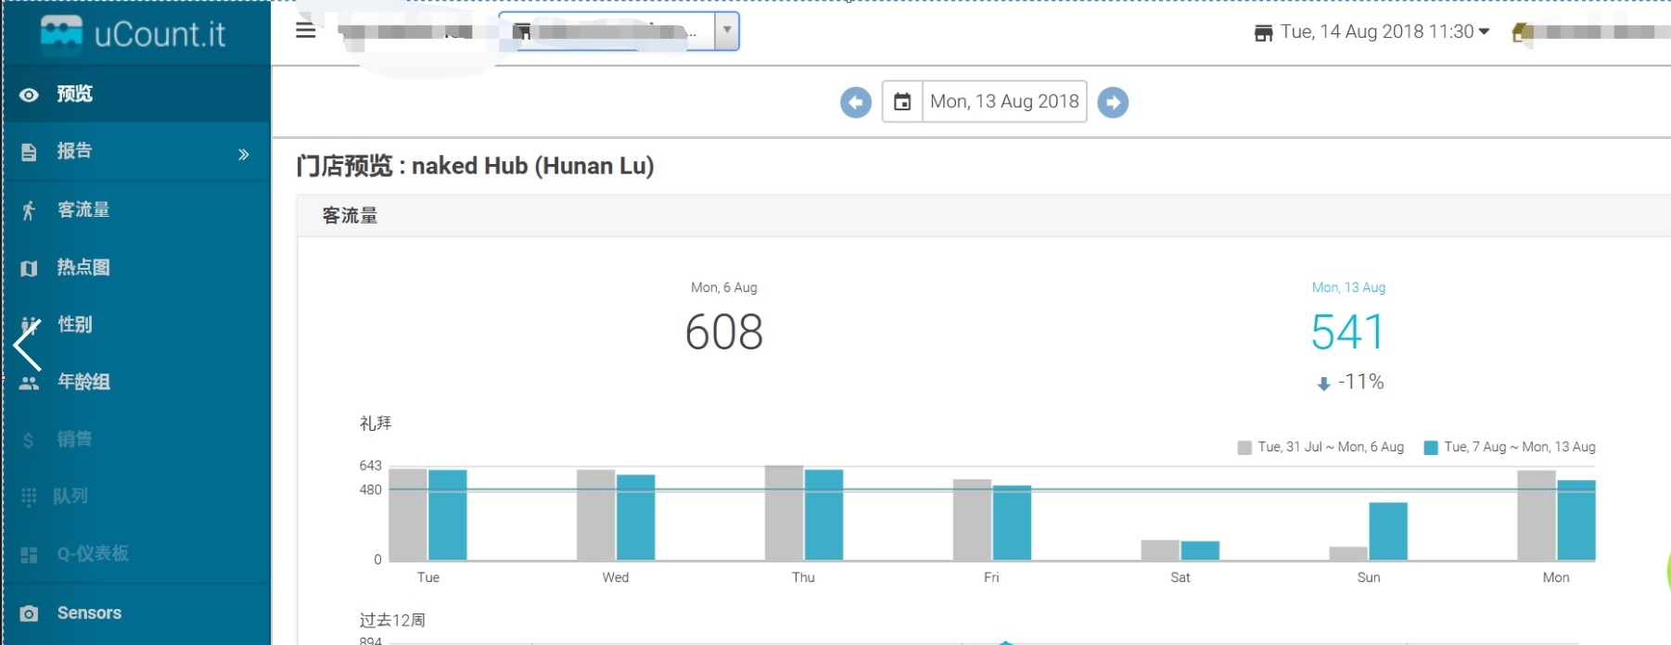Open the 预览 overview page via its eye icon

(x=29, y=95)
